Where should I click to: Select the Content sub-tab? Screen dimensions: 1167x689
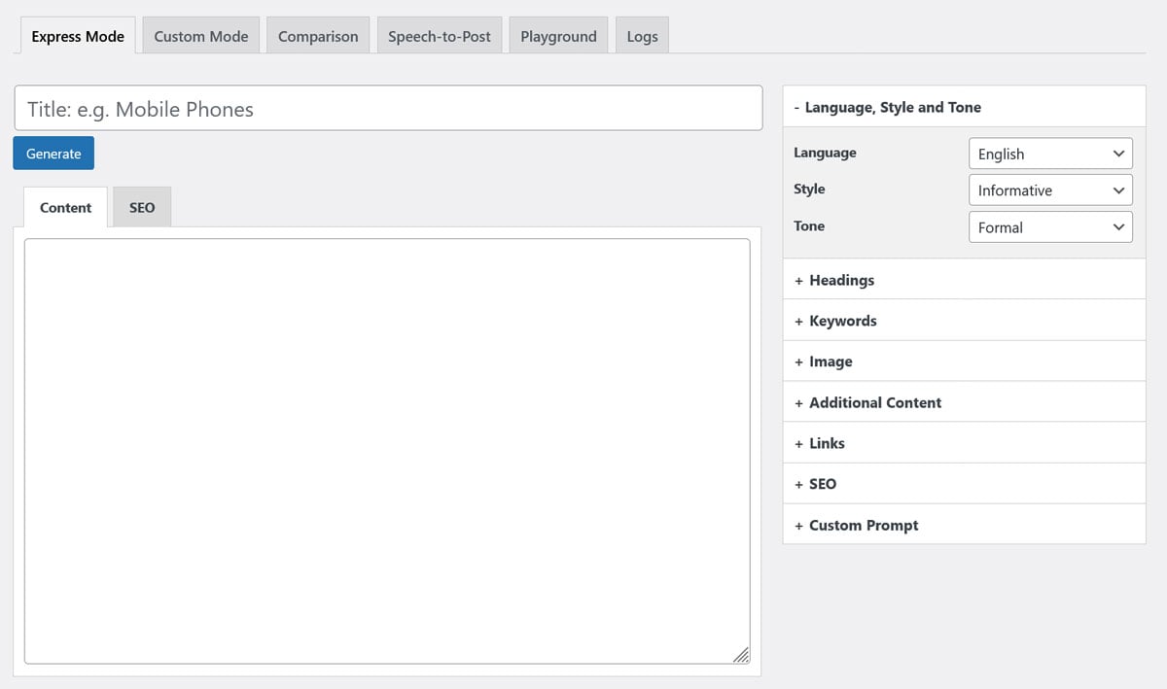pos(66,207)
